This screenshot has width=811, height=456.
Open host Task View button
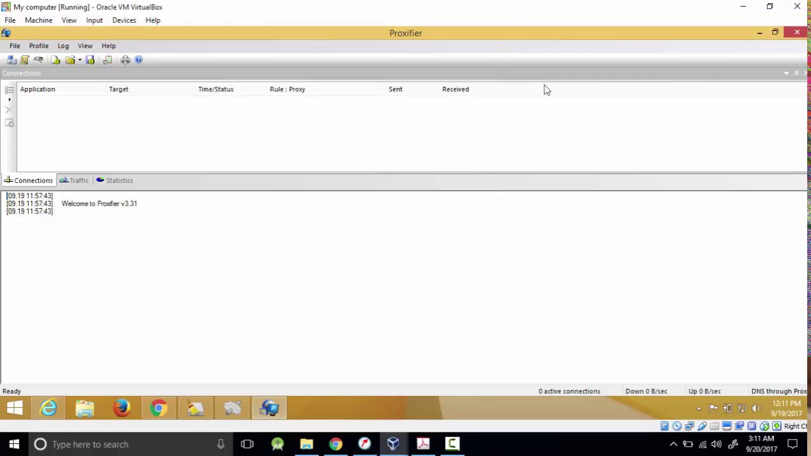pos(247,445)
